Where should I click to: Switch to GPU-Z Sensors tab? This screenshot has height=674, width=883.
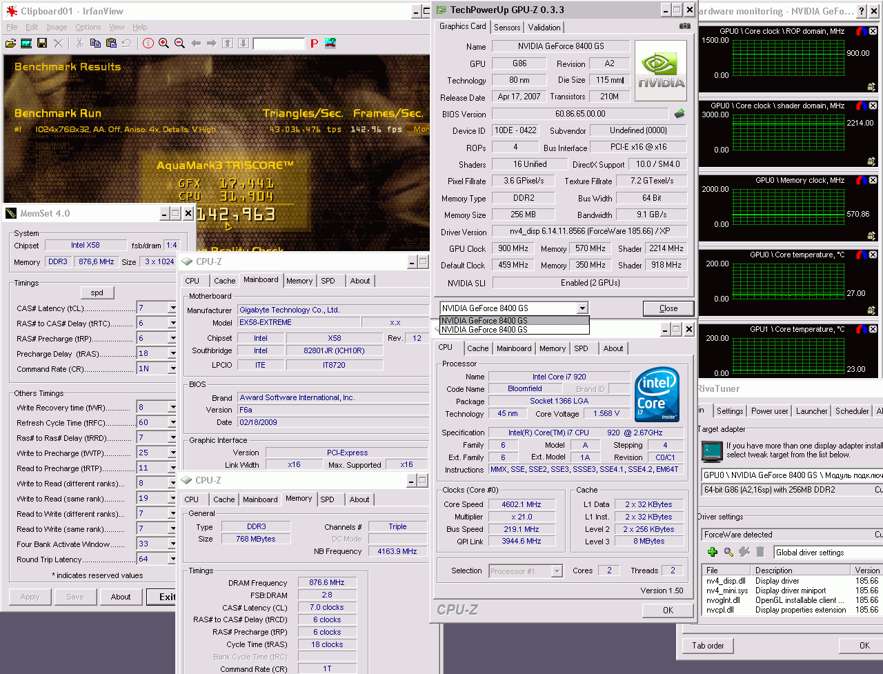click(x=507, y=28)
